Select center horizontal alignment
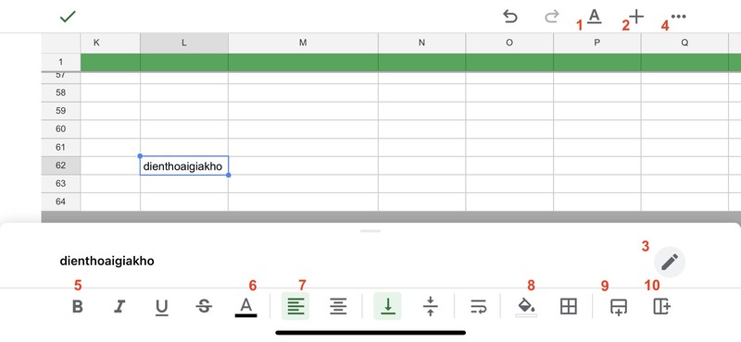 coord(338,307)
